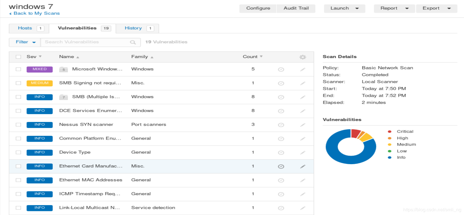Image resolution: width=464 pixels, height=215 pixels.
Task: Open the Filter dropdown
Action: [25, 42]
